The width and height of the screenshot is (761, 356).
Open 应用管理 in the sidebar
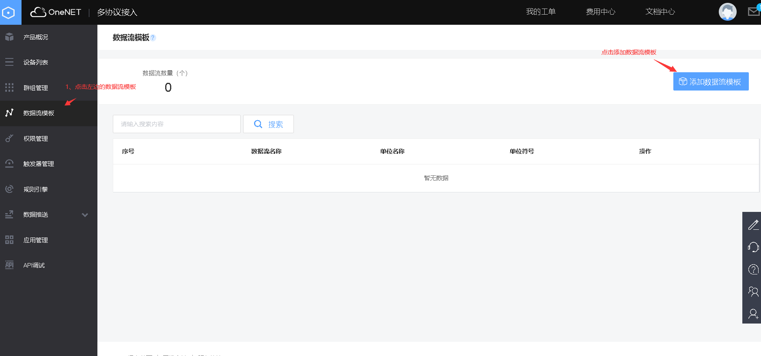coord(36,240)
